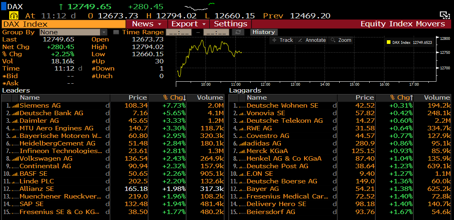The width and height of the screenshot is (454, 220).
Task: Select Bayer AG in Laggards
Action: coord(263,189)
